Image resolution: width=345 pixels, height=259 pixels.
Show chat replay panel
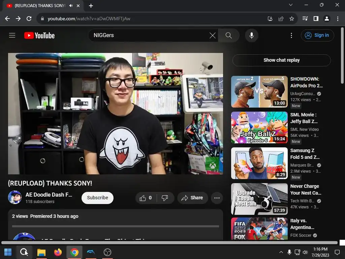[281, 60]
